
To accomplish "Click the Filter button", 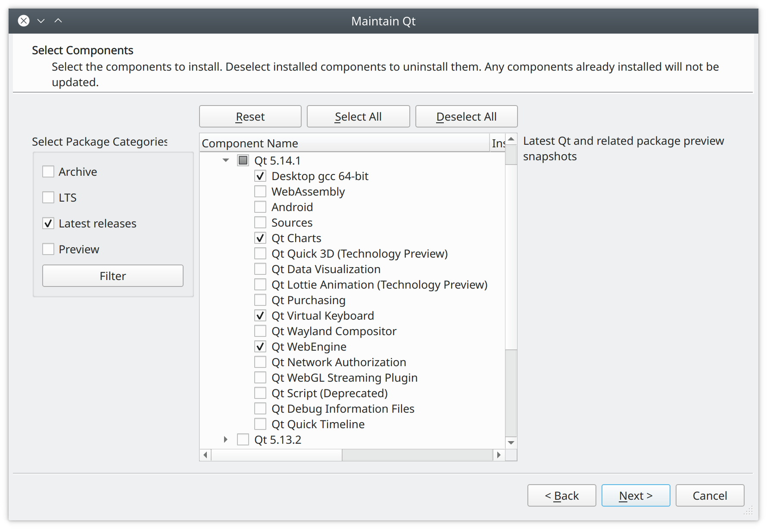I will click(x=113, y=276).
